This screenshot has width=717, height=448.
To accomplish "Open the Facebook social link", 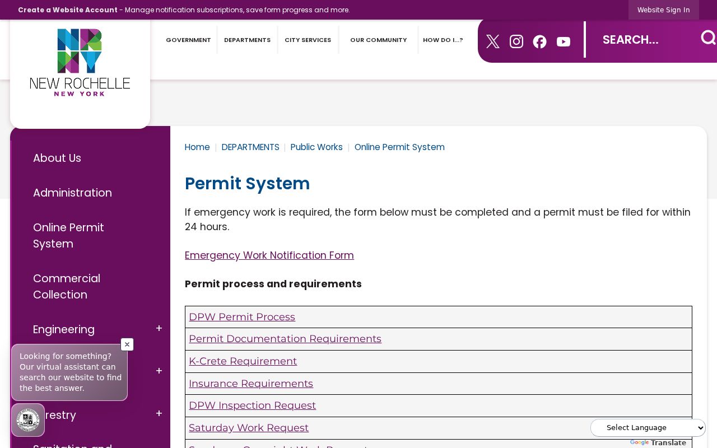I will click(x=540, y=41).
